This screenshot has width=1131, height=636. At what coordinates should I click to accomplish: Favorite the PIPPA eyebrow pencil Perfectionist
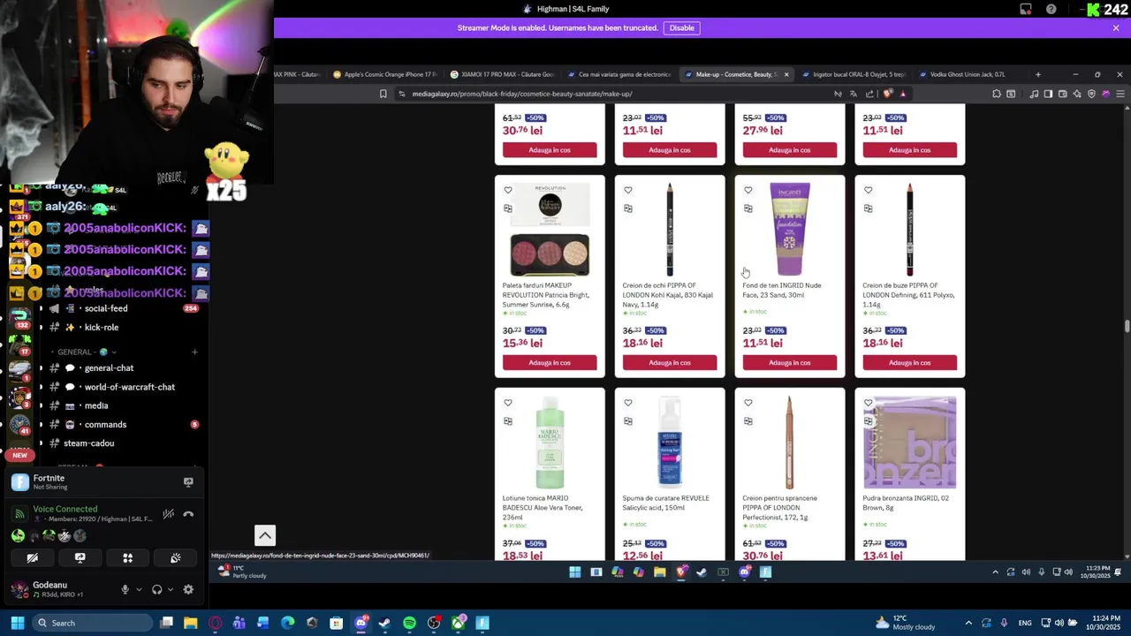(748, 403)
